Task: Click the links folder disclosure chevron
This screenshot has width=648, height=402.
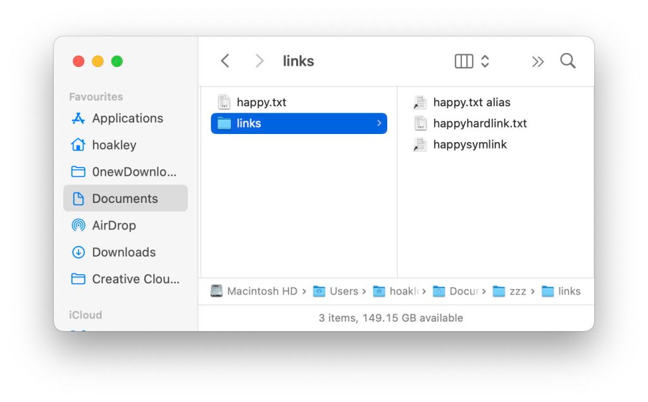Action: [x=379, y=123]
